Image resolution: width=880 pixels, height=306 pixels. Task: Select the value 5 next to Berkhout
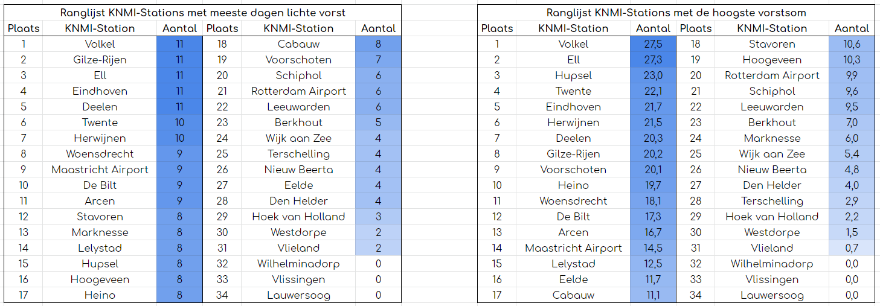[378, 123]
